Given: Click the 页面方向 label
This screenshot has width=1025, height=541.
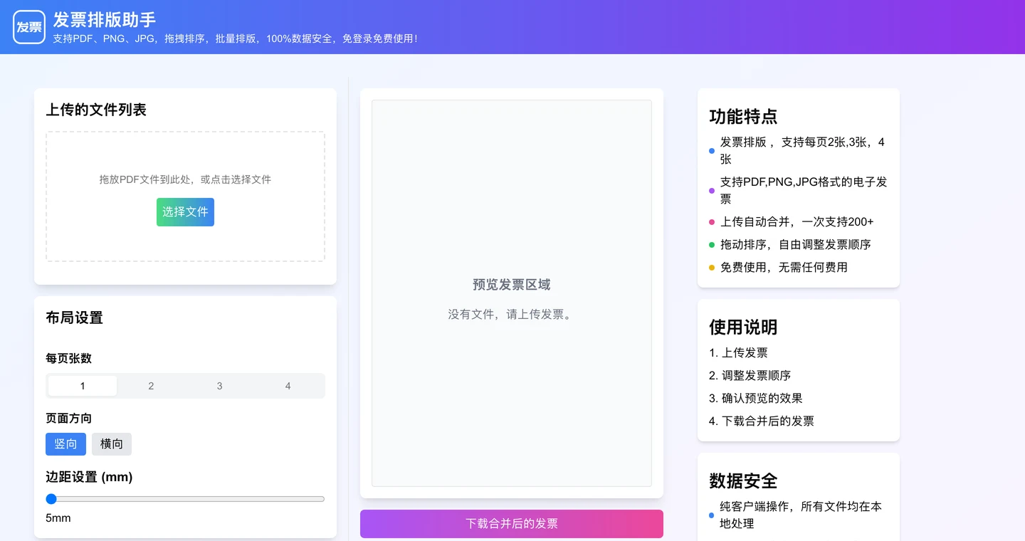Looking at the screenshot, I should pyautogui.click(x=68, y=419).
